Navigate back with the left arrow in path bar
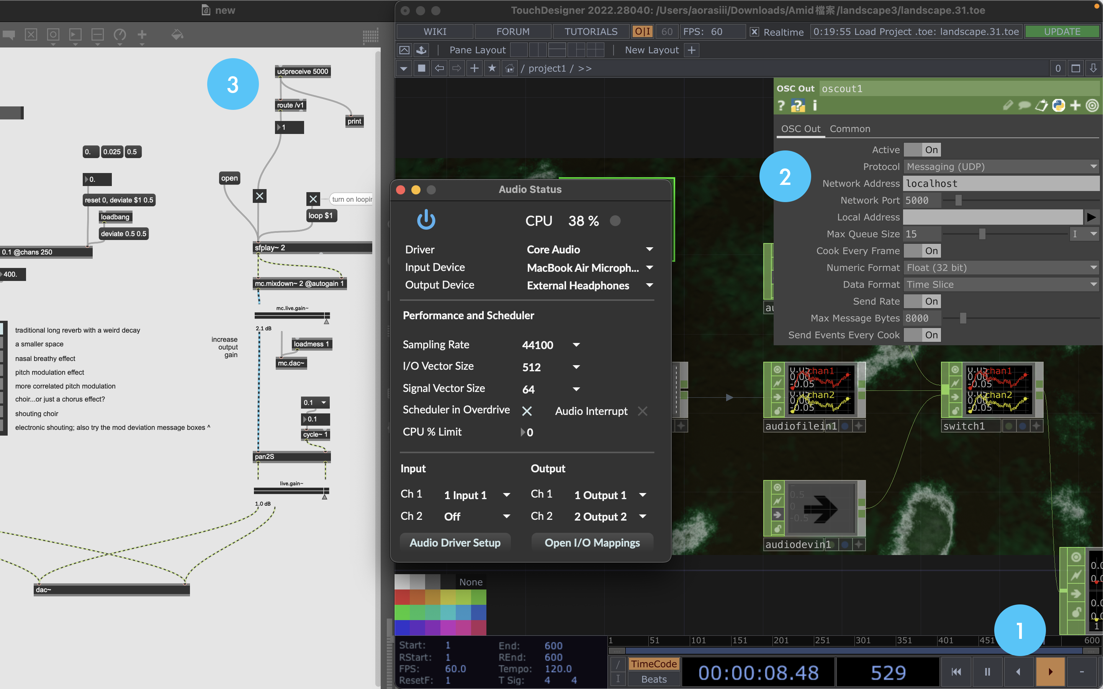This screenshot has width=1103, height=689. (x=439, y=69)
